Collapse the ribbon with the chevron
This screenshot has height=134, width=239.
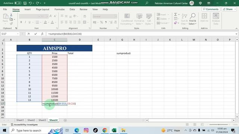(236, 28)
